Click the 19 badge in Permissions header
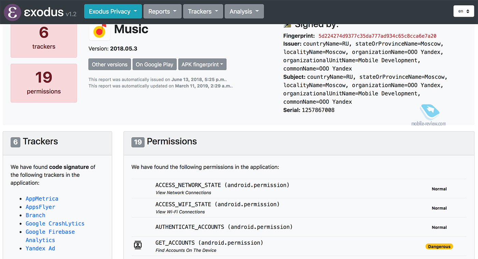Screen dimensions: 478x259 click(138, 142)
